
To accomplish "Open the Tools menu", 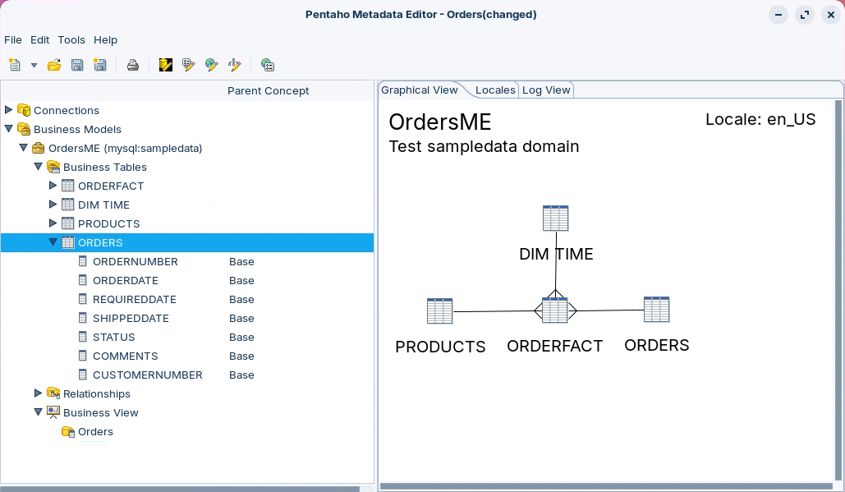I will click(x=71, y=39).
